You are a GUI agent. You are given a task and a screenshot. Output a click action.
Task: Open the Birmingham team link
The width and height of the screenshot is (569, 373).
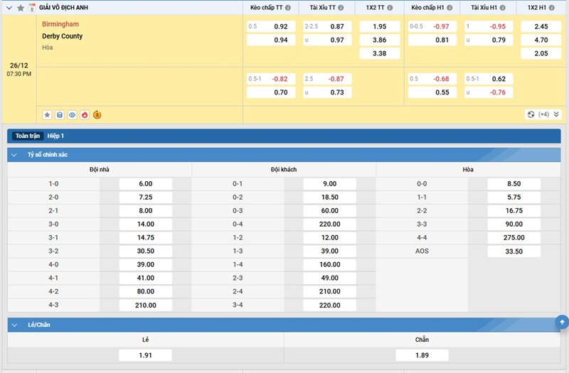pos(60,24)
